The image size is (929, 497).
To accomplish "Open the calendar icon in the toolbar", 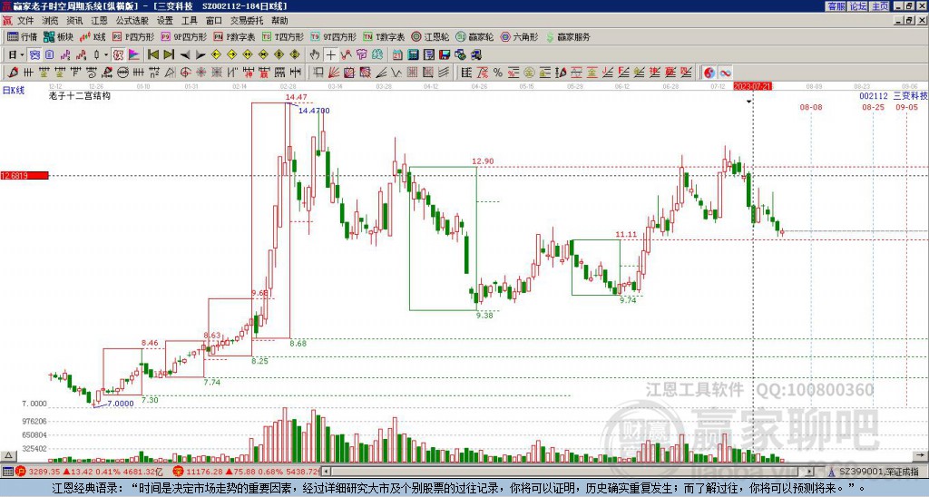I will pos(397,54).
